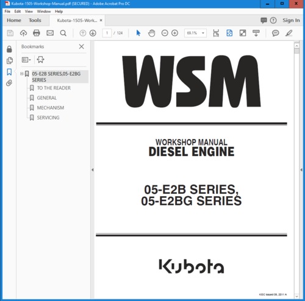The width and height of the screenshot is (305, 301).
Task: Enter full screen mode icon
Action: tap(243, 33)
